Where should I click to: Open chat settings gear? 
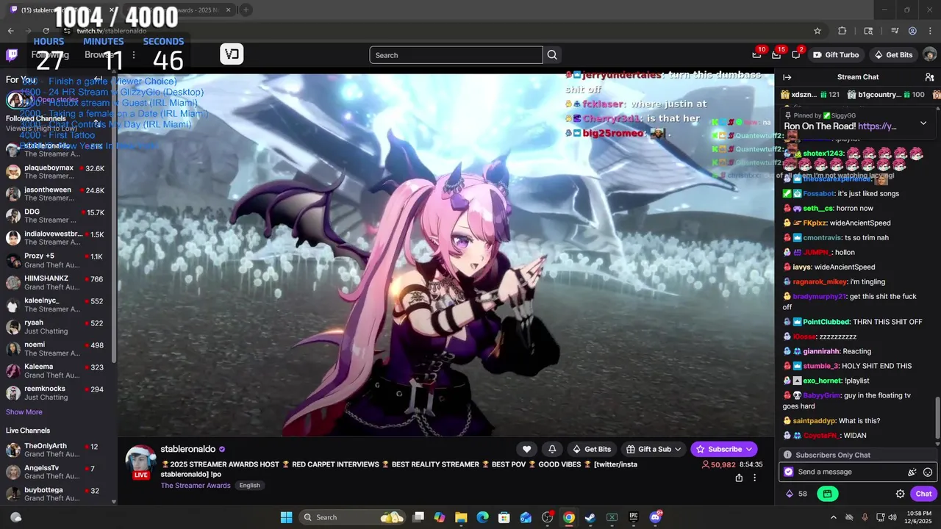point(900,494)
